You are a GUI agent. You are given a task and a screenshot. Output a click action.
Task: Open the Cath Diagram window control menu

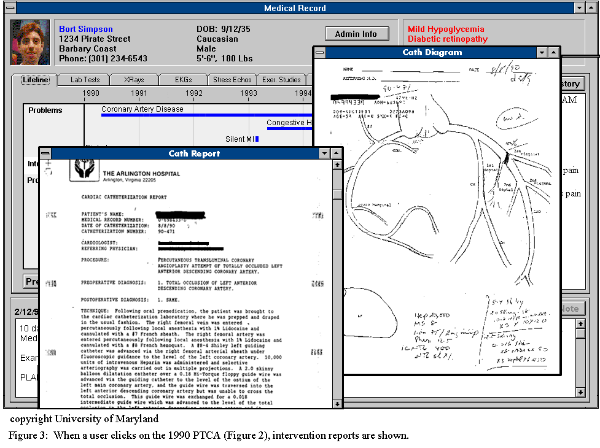pos(320,52)
